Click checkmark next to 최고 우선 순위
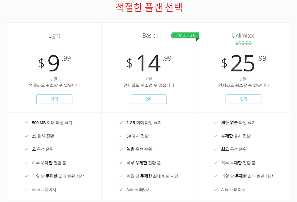The width and height of the screenshot is (297, 202). [x=216, y=149]
